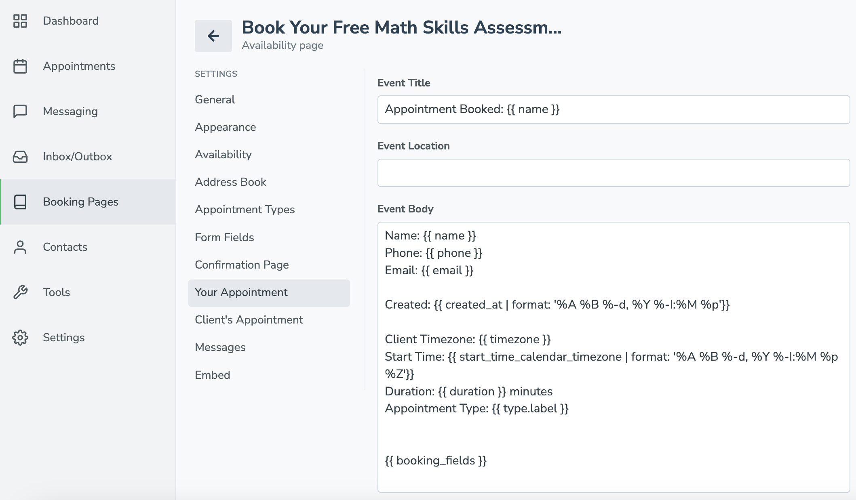Open the Embed settings section
This screenshot has width=856, height=500.
(212, 375)
